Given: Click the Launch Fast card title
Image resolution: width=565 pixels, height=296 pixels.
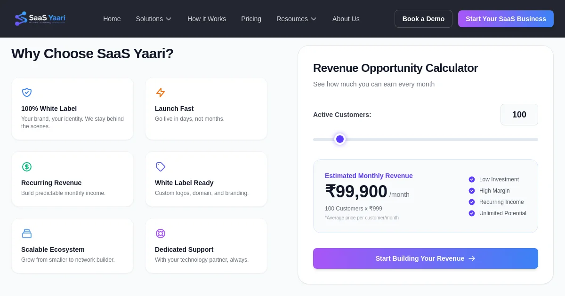Looking at the screenshot, I should tap(174, 109).
